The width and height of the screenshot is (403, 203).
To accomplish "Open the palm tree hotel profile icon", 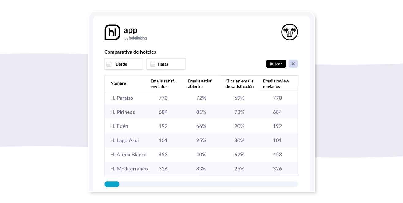I will point(290,32).
